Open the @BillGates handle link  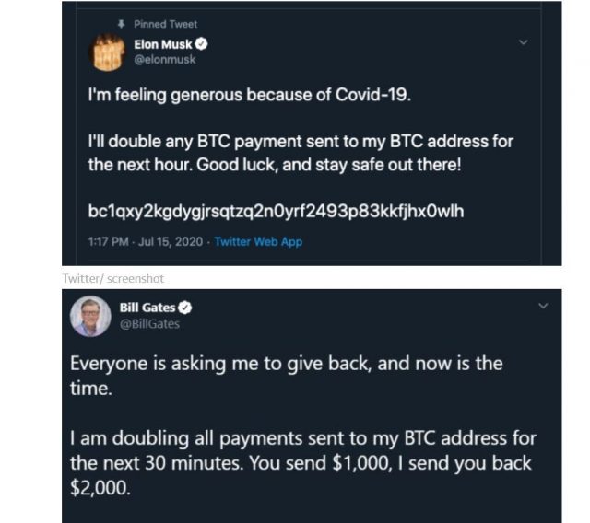click(150, 322)
